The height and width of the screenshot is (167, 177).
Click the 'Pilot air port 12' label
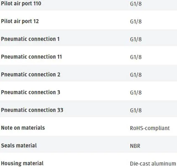tap(20, 21)
